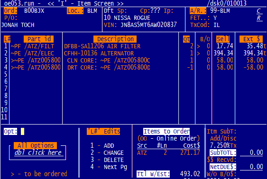Select the Ord header label
Screen dimensions: 267x179
[x=10, y=11]
